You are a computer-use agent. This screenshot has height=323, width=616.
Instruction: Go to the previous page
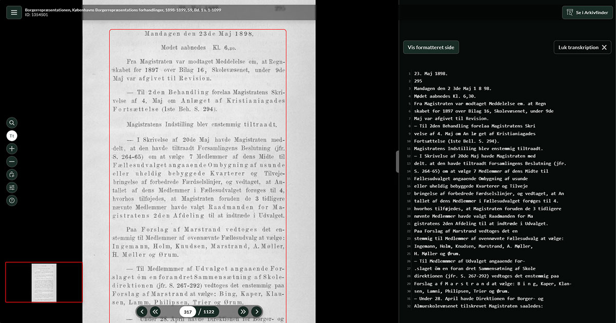[142, 312]
